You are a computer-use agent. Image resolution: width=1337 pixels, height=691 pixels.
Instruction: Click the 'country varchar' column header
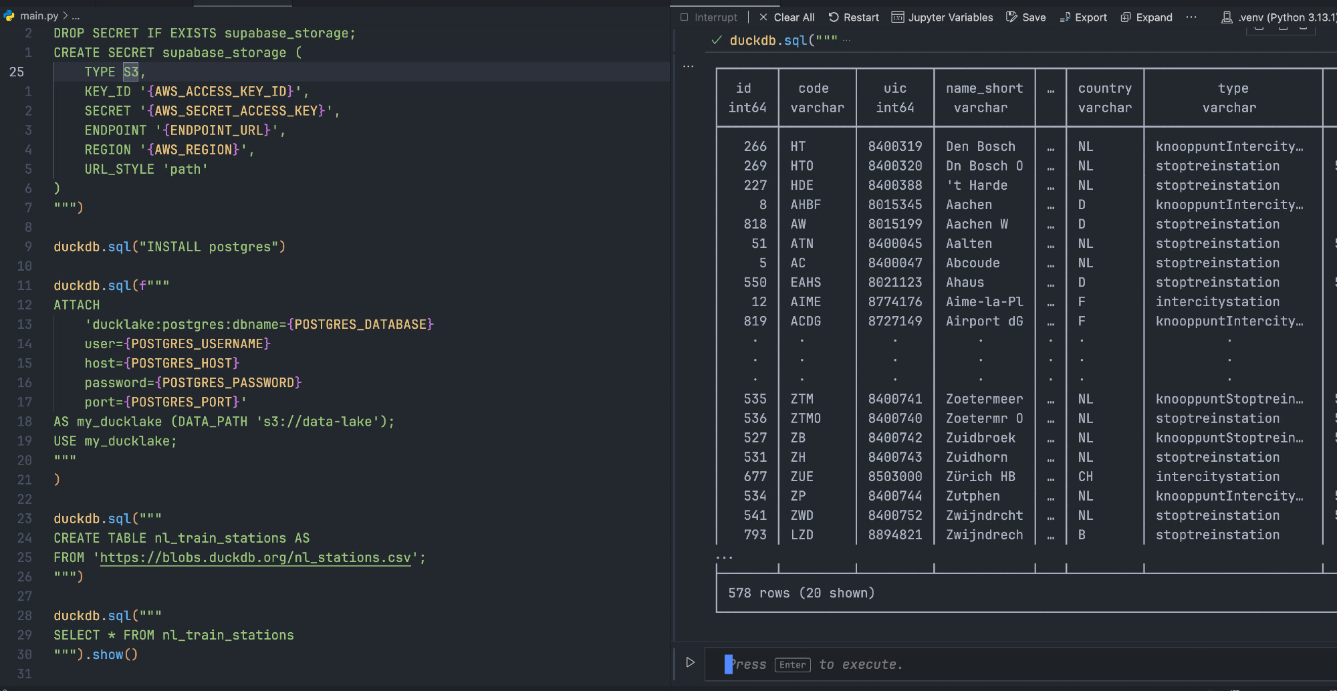coord(1105,98)
